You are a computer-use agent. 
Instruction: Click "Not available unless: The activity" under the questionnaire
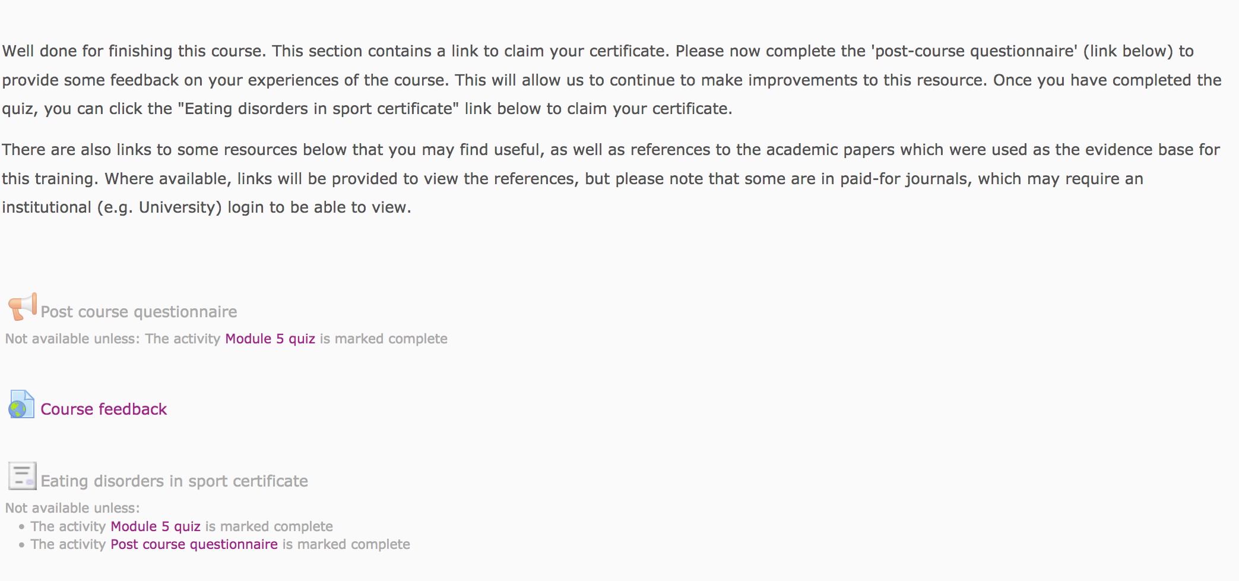(113, 339)
